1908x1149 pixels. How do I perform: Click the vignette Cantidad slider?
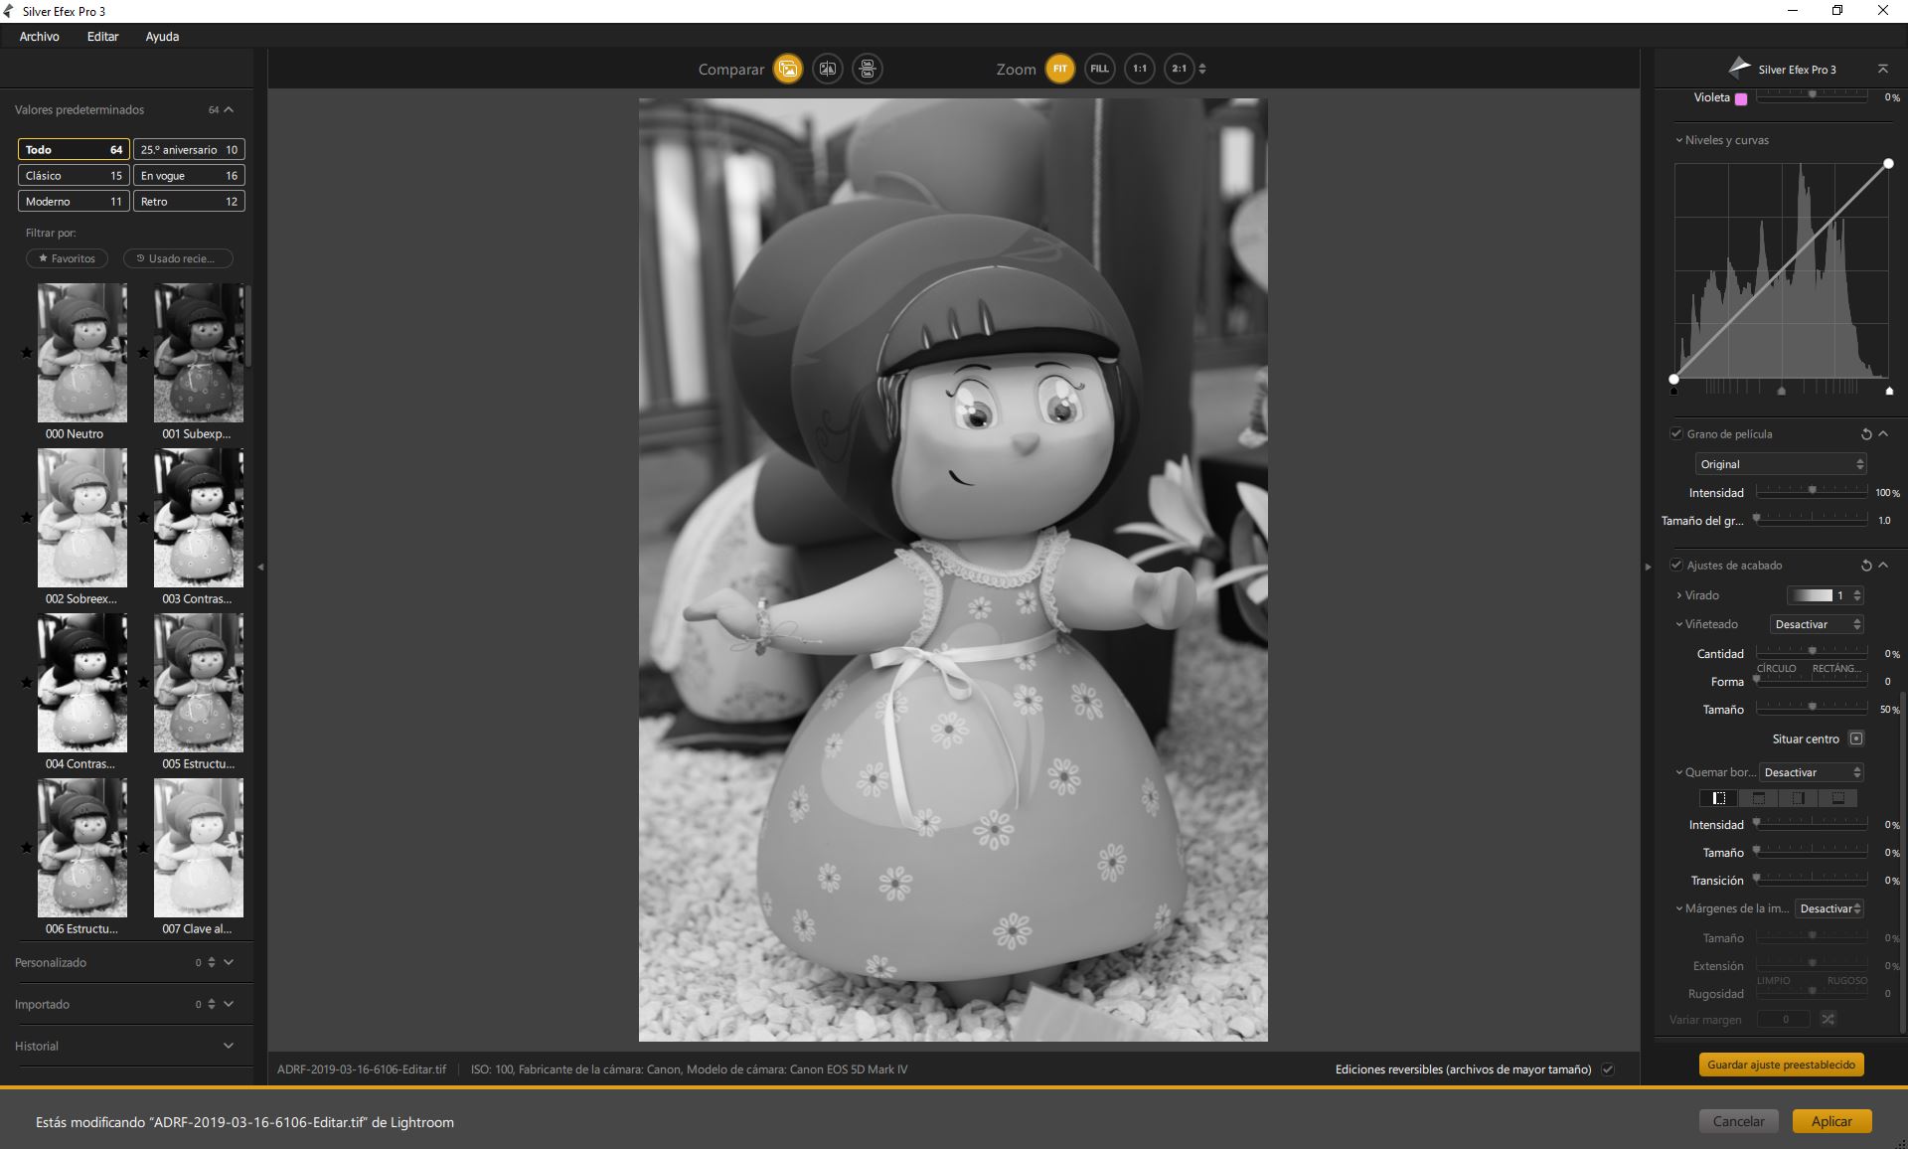1812,652
